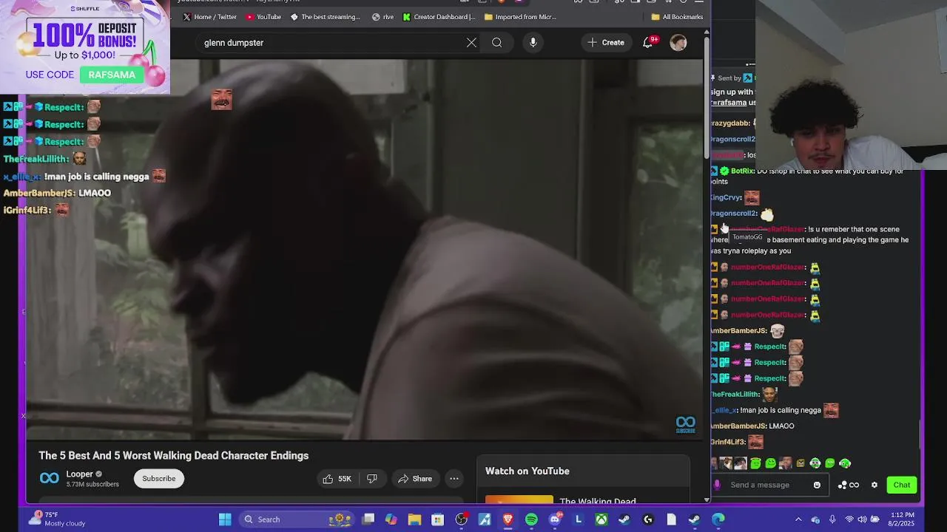Open the Home / Twitter bookmark
Image resolution: width=947 pixels, height=532 pixels.
coord(209,17)
